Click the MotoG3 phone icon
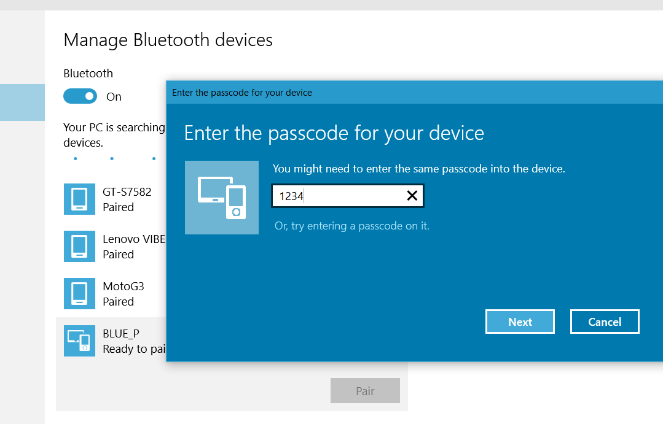The height and width of the screenshot is (424, 663). 79,293
